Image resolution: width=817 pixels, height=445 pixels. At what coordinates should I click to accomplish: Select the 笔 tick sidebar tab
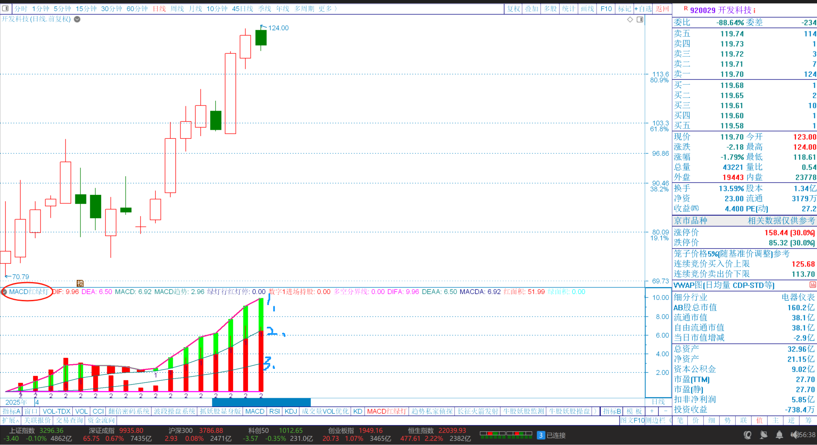click(680, 420)
